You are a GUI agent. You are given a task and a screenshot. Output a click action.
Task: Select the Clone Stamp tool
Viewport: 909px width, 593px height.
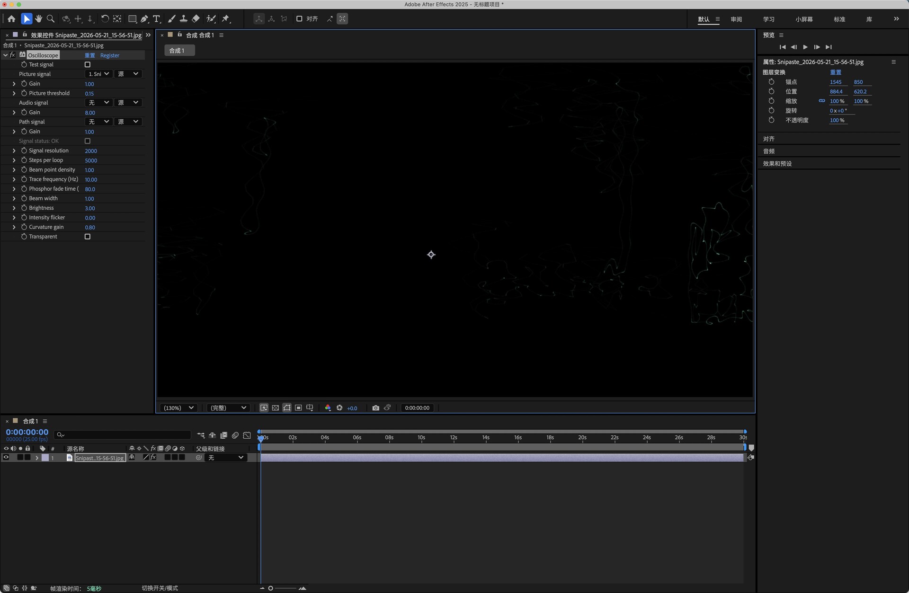coord(183,19)
